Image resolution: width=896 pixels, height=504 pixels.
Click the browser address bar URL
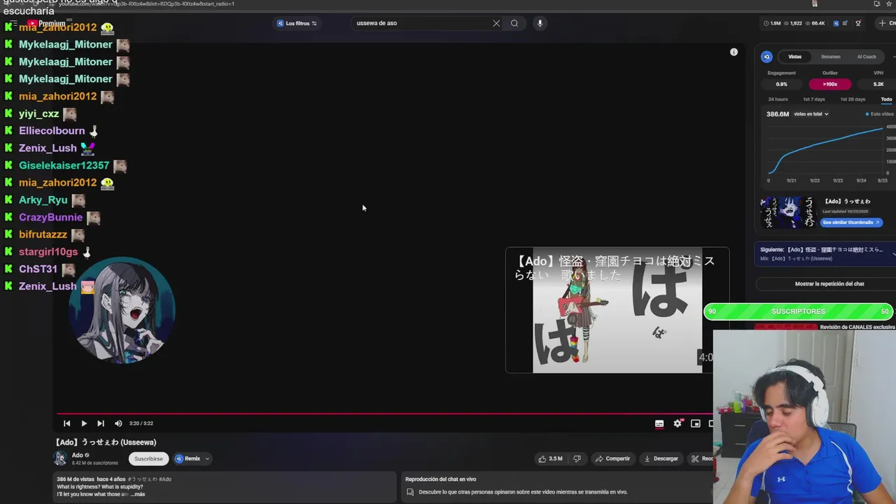click(x=147, y=3)
